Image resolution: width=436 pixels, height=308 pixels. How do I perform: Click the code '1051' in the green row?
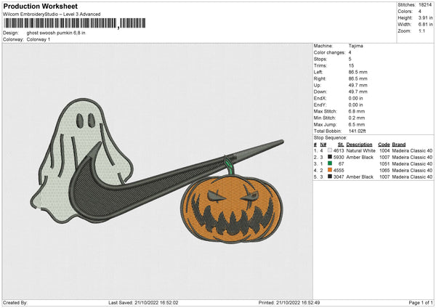coord(384,163)
